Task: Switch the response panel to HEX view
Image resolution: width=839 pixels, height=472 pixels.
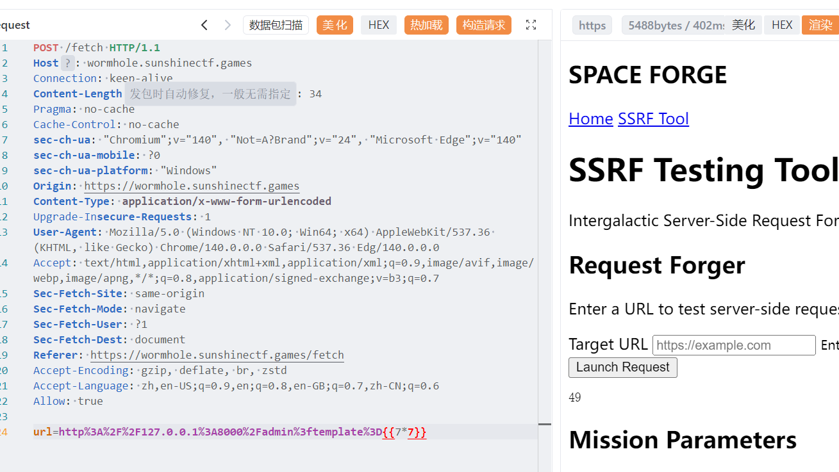Action: [x=782, y=25]
